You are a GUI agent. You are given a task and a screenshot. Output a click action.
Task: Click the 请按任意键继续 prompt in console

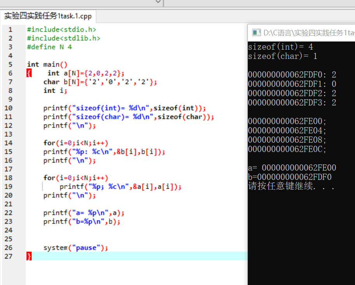coord(291,186)
